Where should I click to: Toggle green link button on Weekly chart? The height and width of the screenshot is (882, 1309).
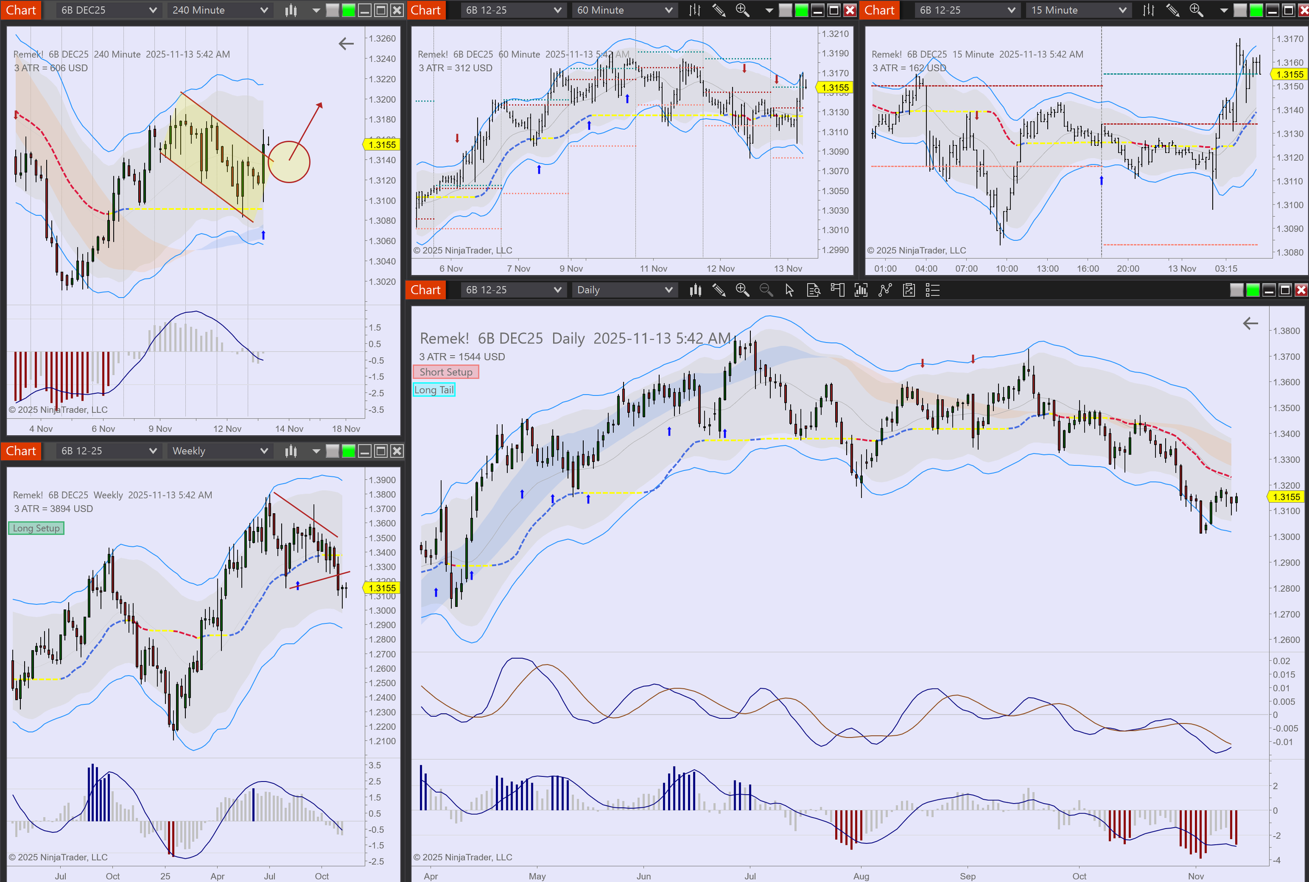(349, 450)
